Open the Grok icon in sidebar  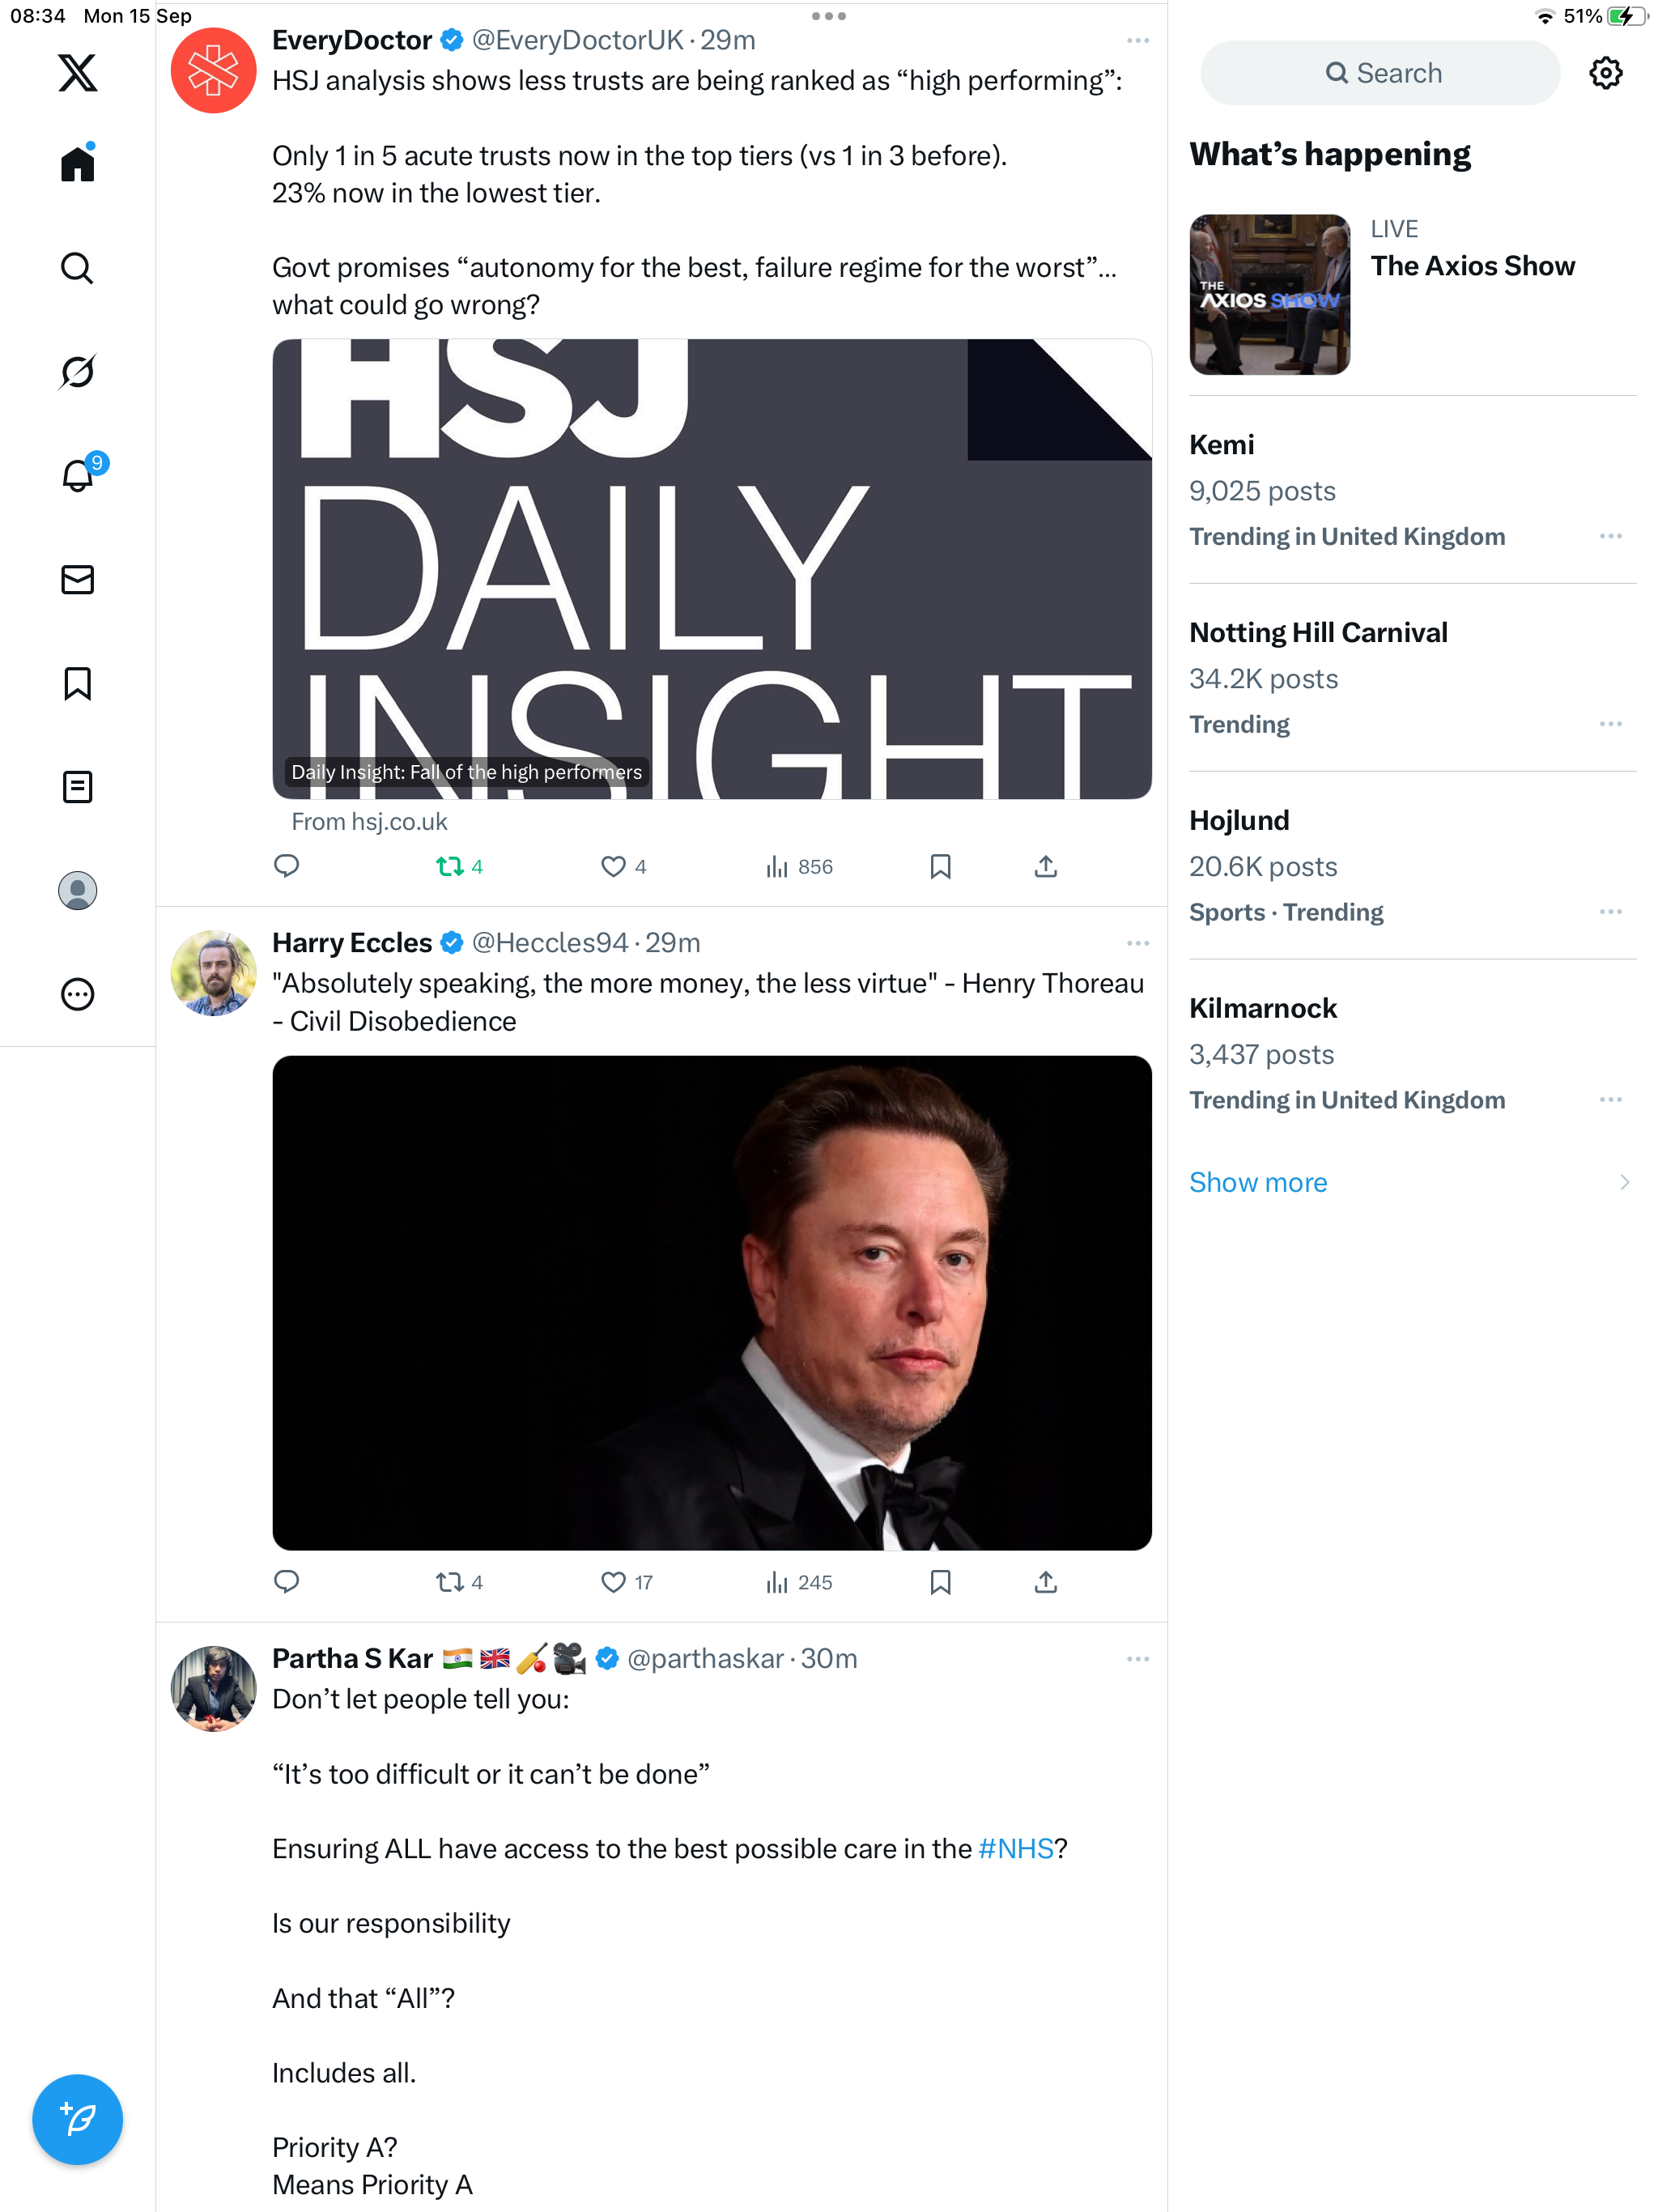coord(77,372)
